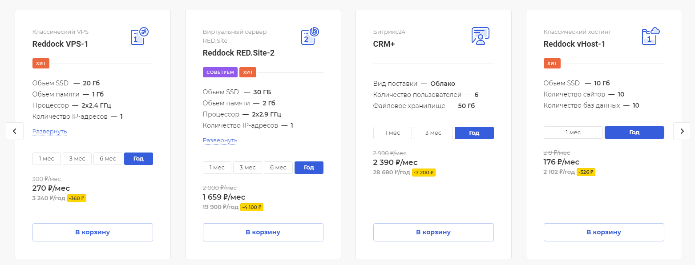Select 6 мес period for Reddock VPS-1

pos(108,159)
